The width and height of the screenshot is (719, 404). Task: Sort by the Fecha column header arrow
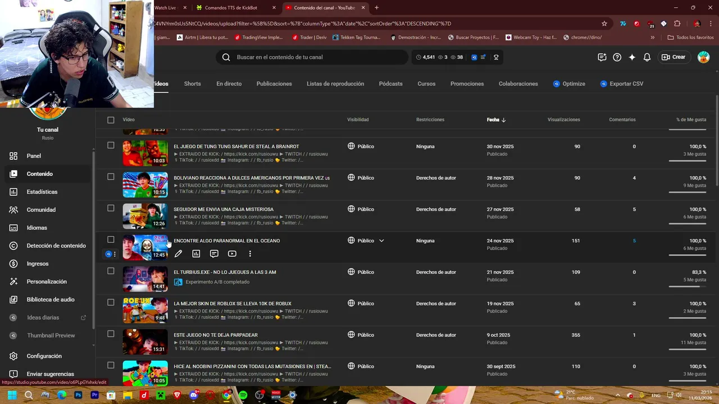pyautogui.click(x=503, y=120)
